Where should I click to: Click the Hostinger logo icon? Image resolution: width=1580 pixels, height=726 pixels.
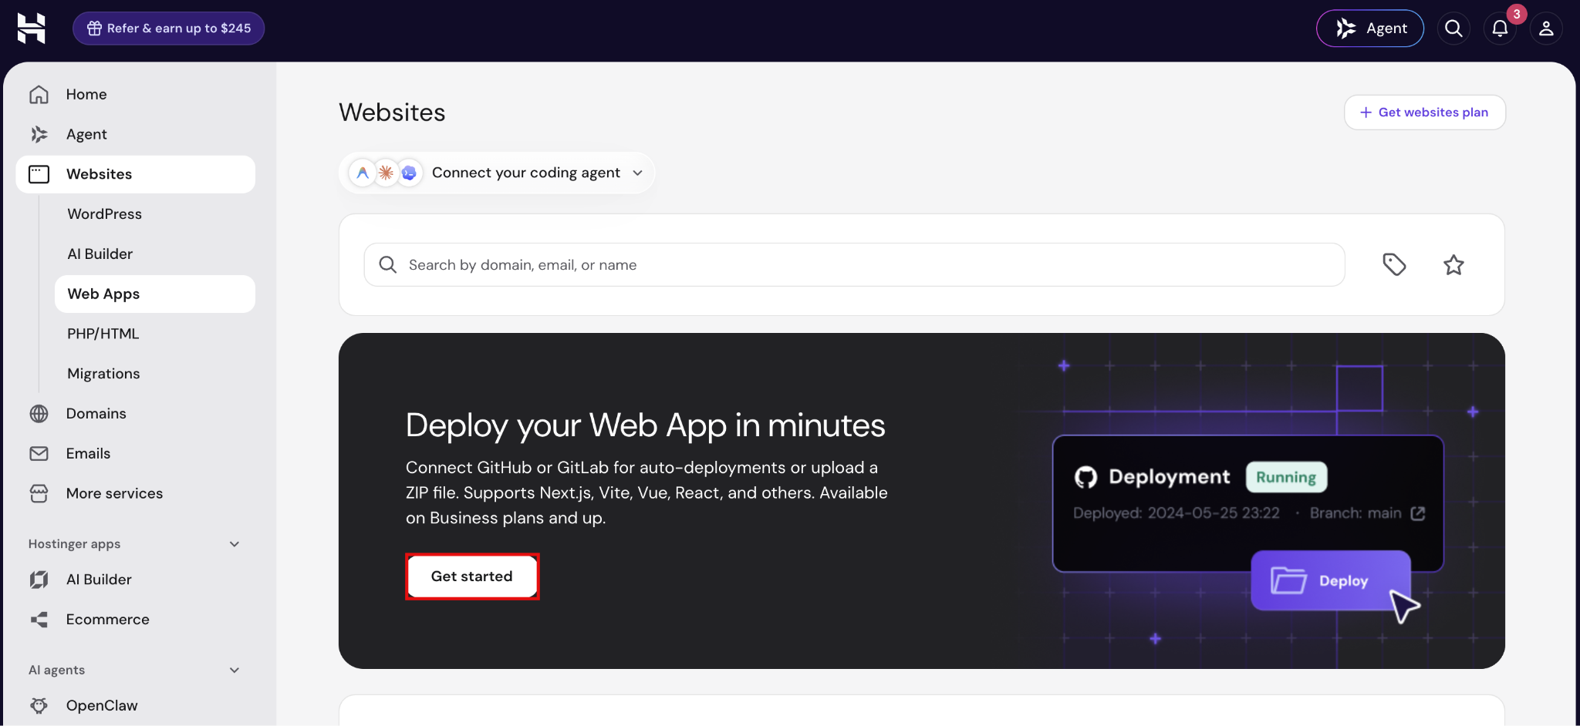[32, 29]
